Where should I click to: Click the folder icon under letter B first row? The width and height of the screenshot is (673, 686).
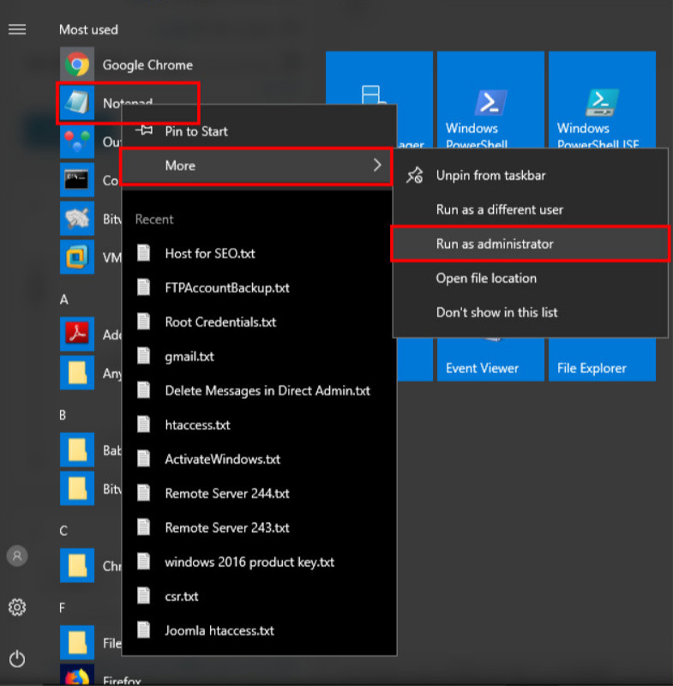click(77, 449)
